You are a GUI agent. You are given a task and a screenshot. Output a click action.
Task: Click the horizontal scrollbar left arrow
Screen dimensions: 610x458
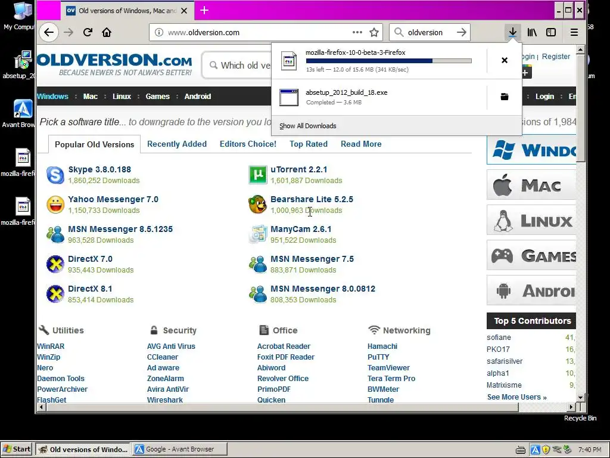tap(41, 407)
